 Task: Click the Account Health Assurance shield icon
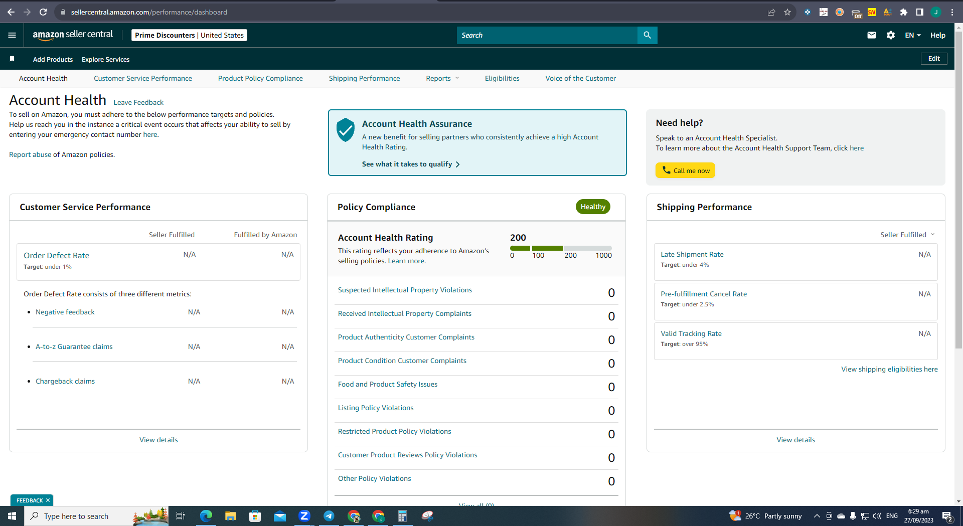346,129
